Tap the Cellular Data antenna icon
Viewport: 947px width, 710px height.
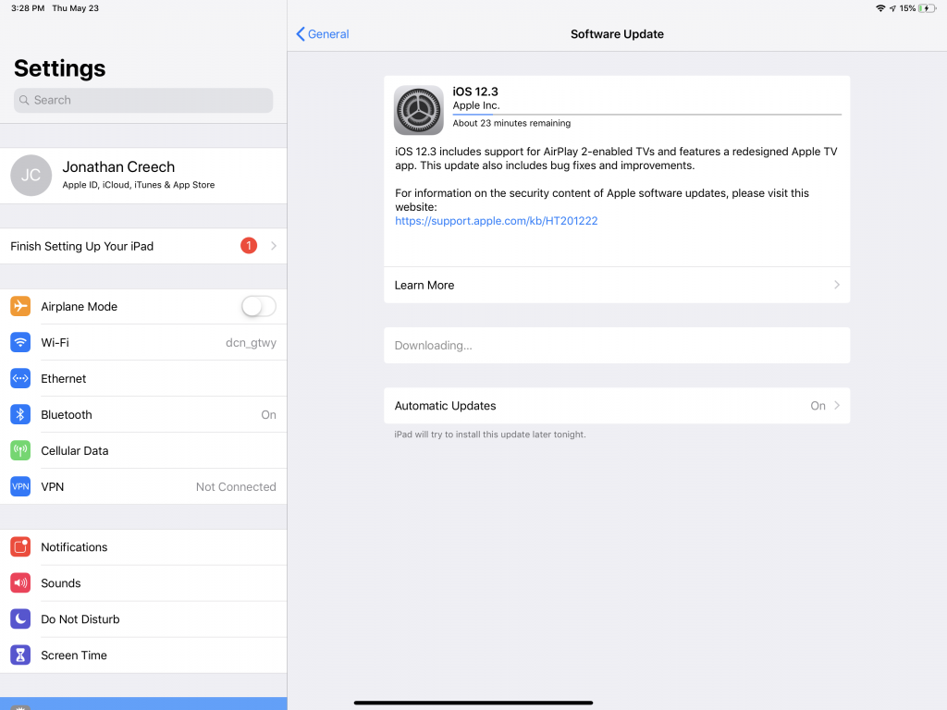tap(20, 450)
